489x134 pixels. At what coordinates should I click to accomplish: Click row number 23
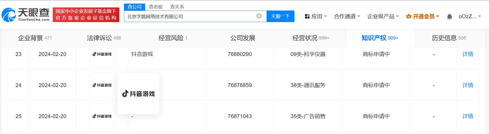point(18,54)
